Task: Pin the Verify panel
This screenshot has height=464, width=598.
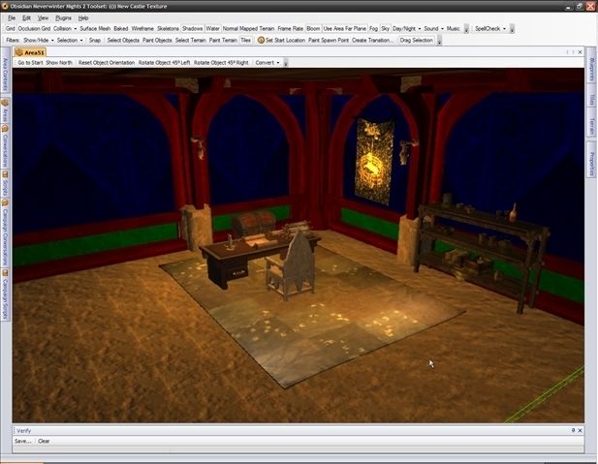Action: 574,430
